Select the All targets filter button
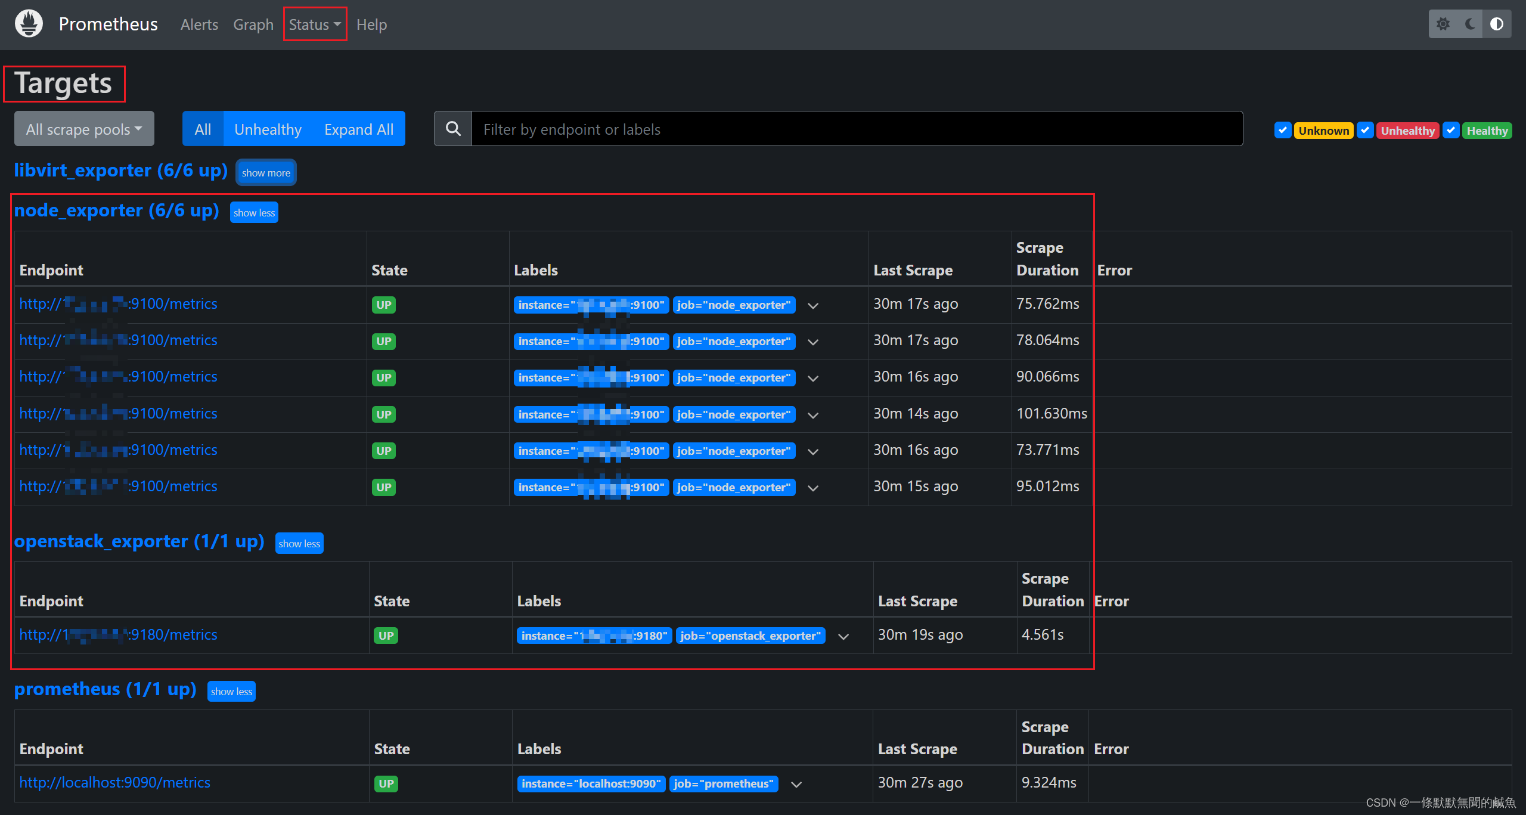 [x=203, y=129]
